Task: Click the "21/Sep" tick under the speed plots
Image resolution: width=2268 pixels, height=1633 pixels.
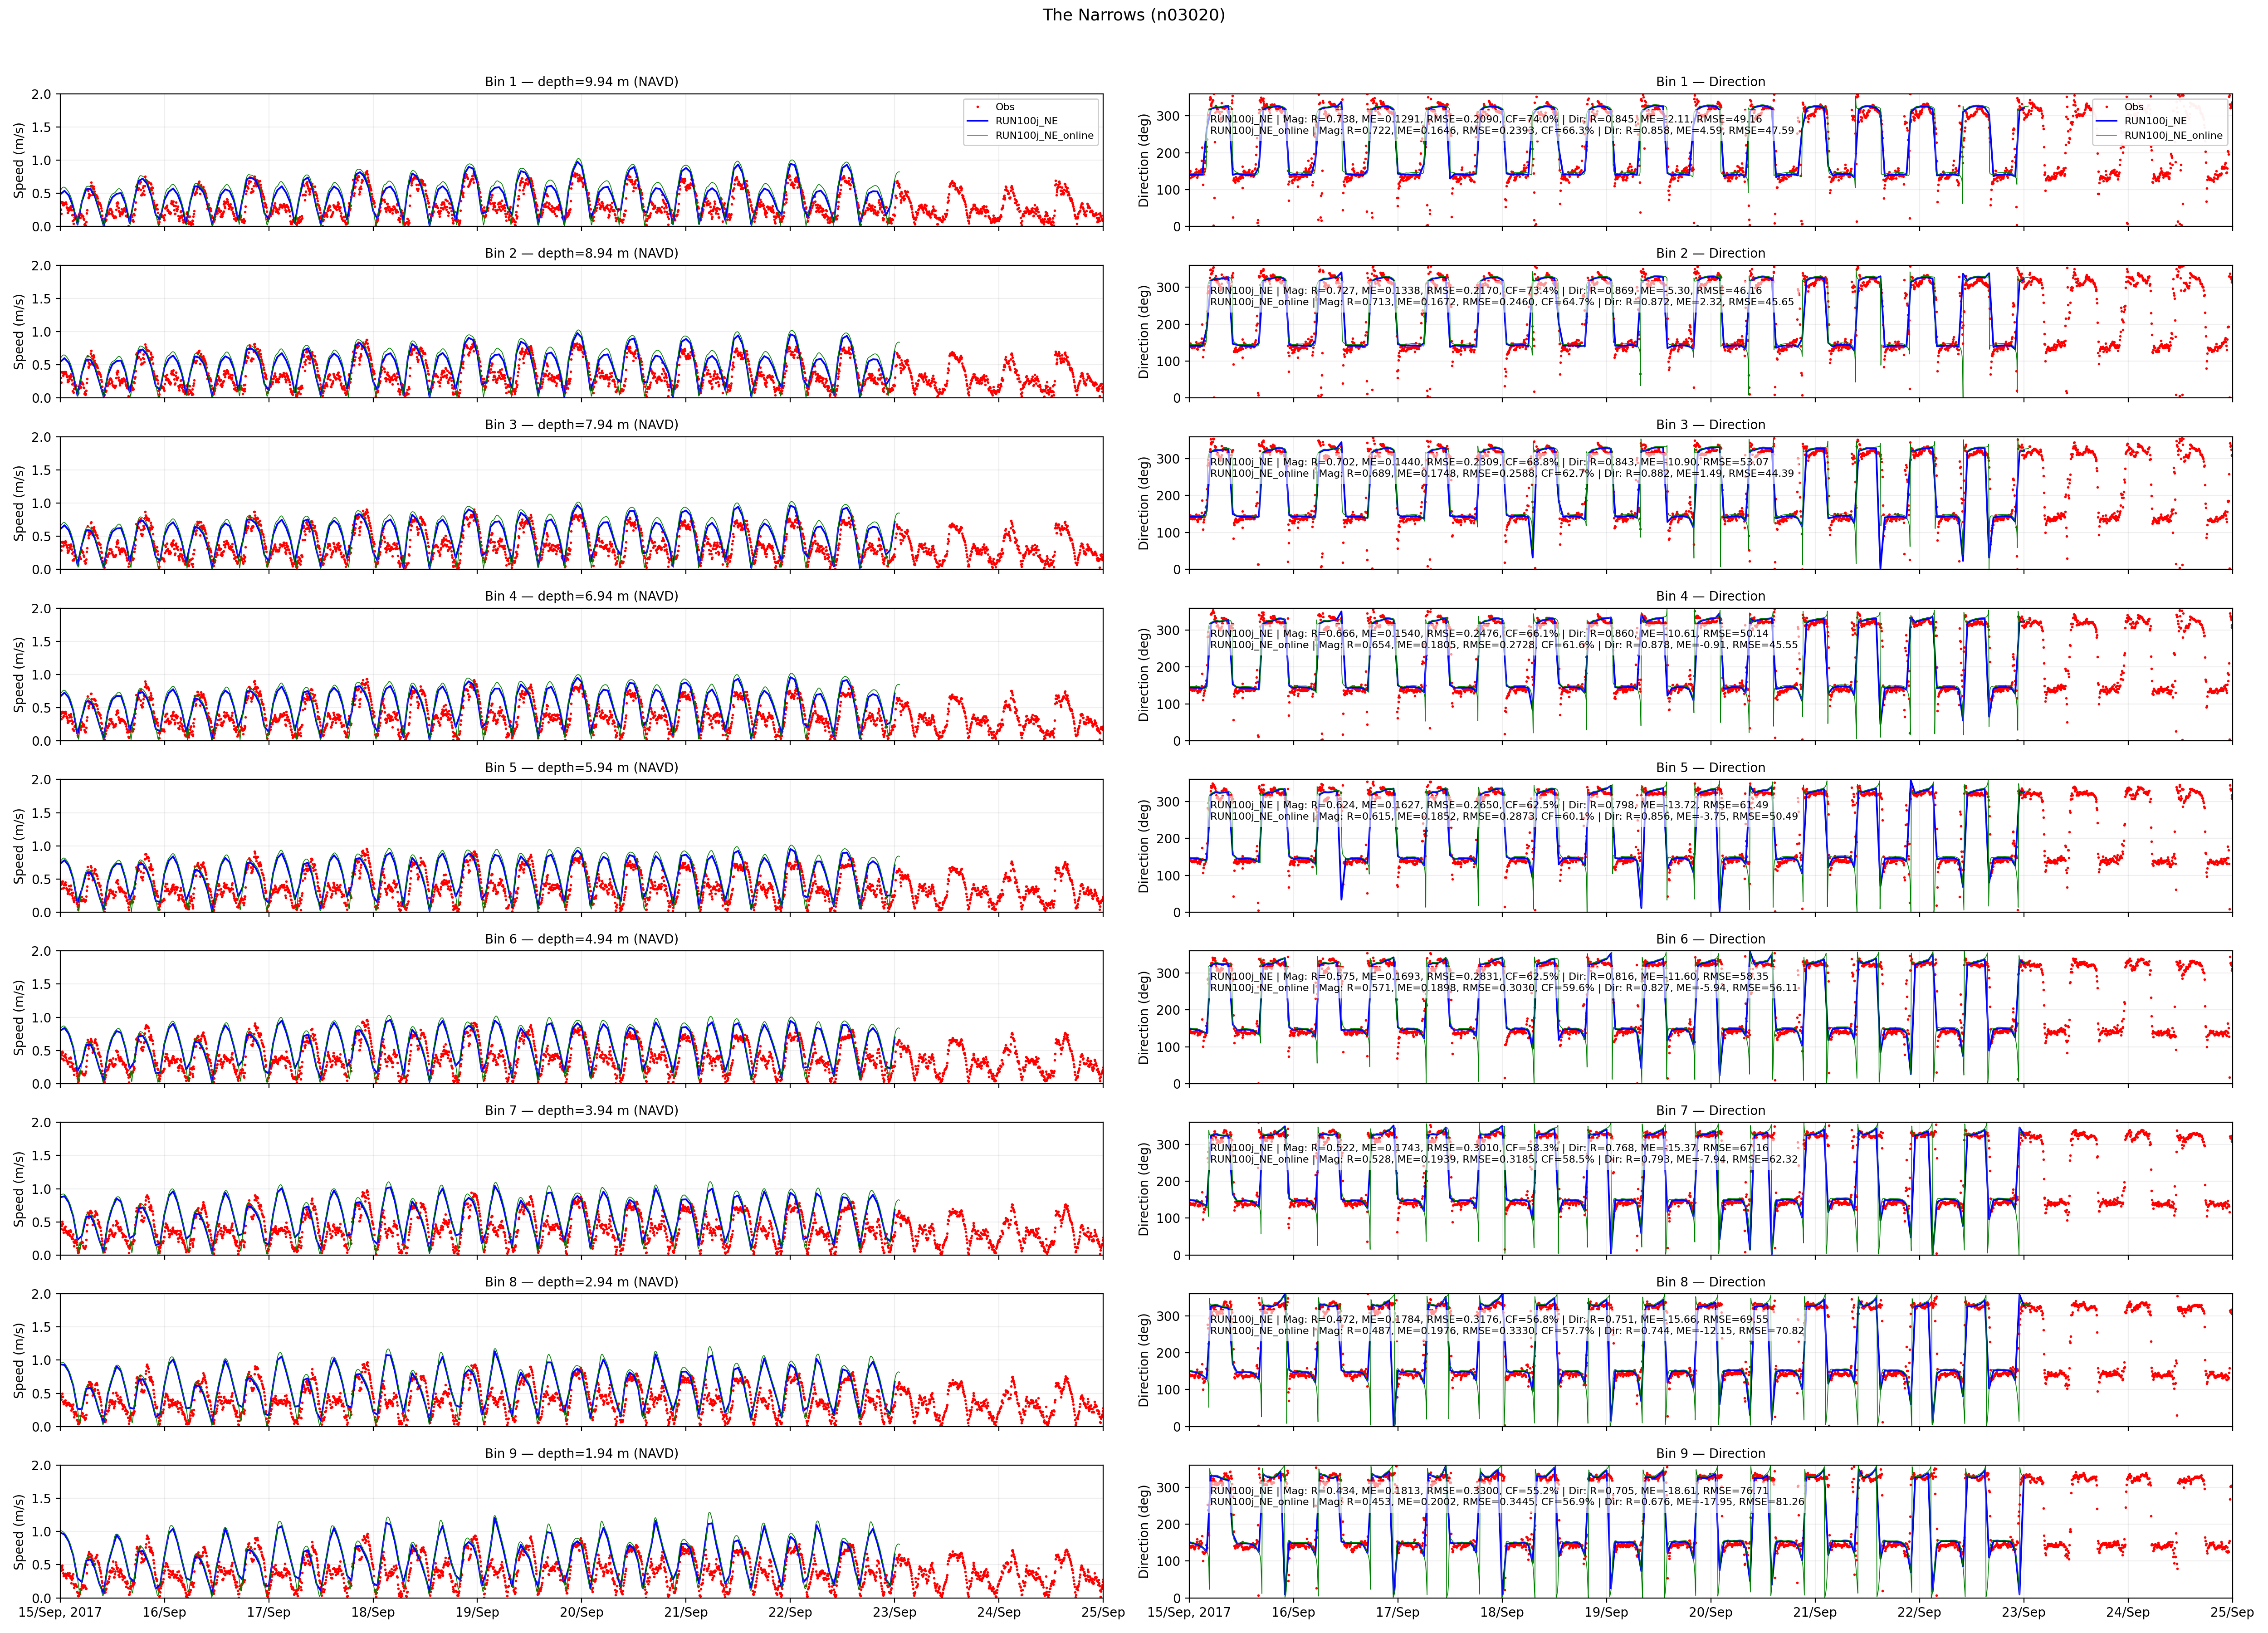Action: (686, 1613)
